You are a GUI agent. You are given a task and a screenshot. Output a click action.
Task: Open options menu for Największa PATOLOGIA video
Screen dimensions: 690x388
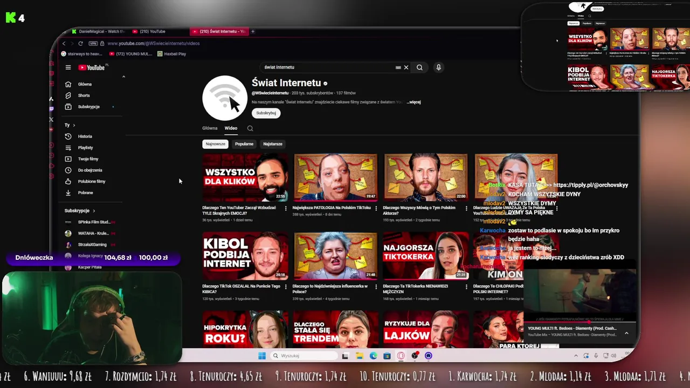click(x=376, y=208)
